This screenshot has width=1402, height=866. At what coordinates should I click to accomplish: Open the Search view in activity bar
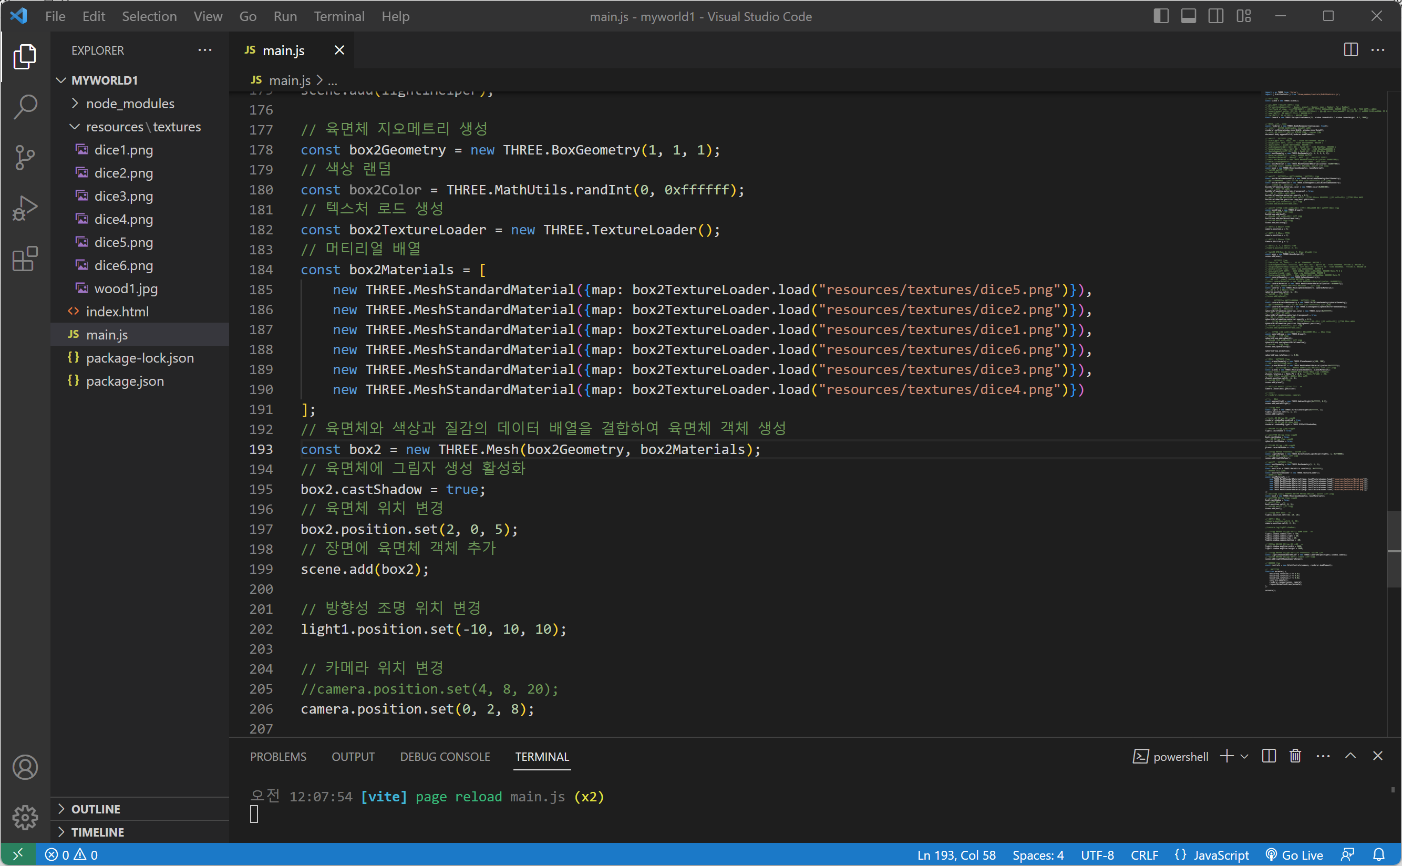(25, 107)
